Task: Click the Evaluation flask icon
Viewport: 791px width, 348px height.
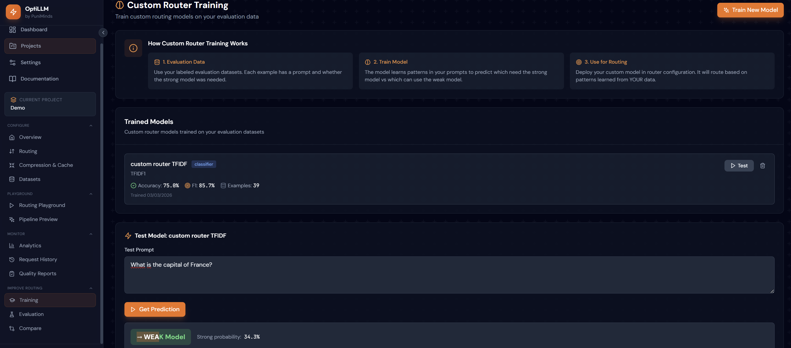Action: point(12,314)
